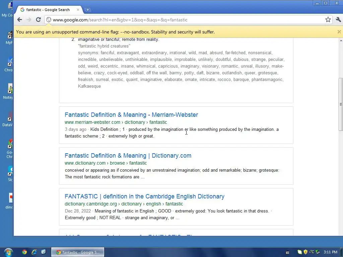This screenshot has width=343, height=257.
Task: Click the 'phantasmagoric' synonym word
Action: pos(267,80)
